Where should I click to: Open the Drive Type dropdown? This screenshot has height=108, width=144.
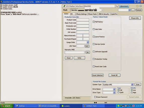click(114, 93)
